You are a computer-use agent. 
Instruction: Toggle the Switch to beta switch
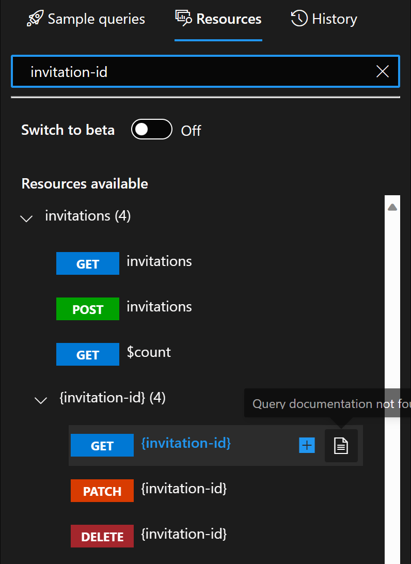151,129
